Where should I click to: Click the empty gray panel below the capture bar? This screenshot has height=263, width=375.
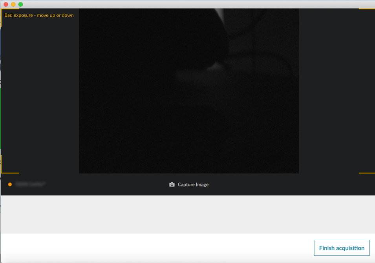click(188, 214)
